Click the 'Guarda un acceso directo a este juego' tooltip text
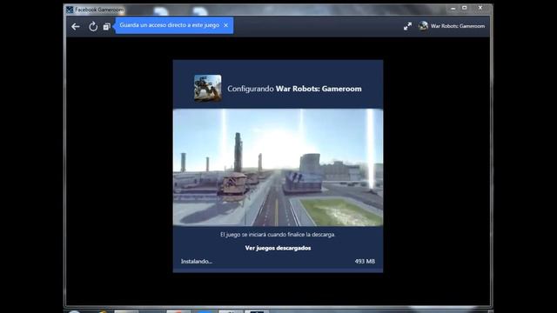 coord(170,25)
